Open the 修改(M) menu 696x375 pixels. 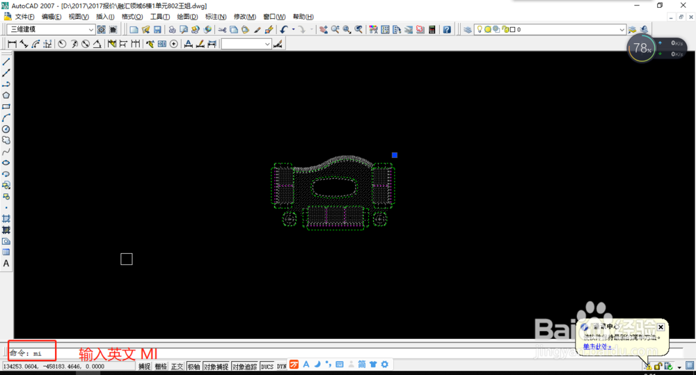(245, 17)
